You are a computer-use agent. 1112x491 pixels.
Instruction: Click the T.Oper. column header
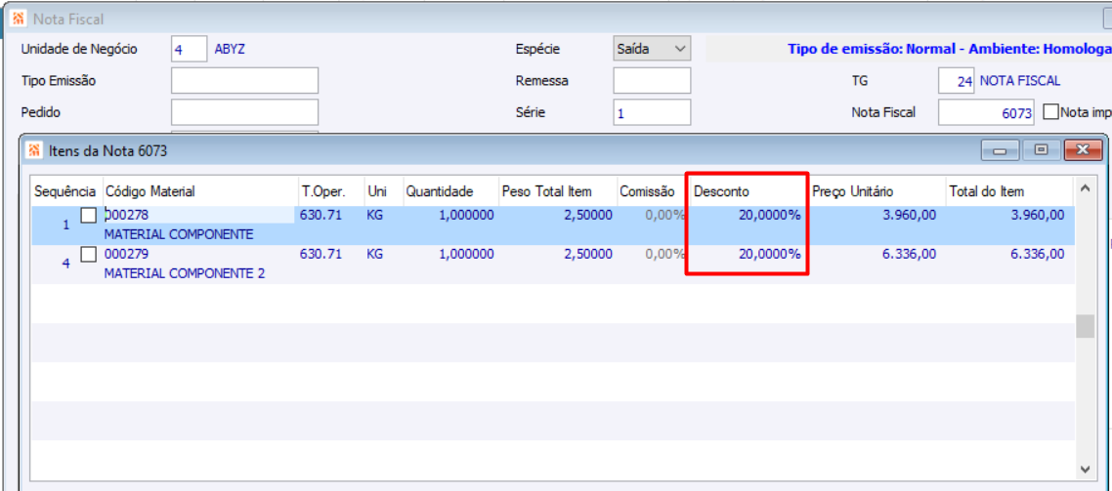click(x=330, y=191)
